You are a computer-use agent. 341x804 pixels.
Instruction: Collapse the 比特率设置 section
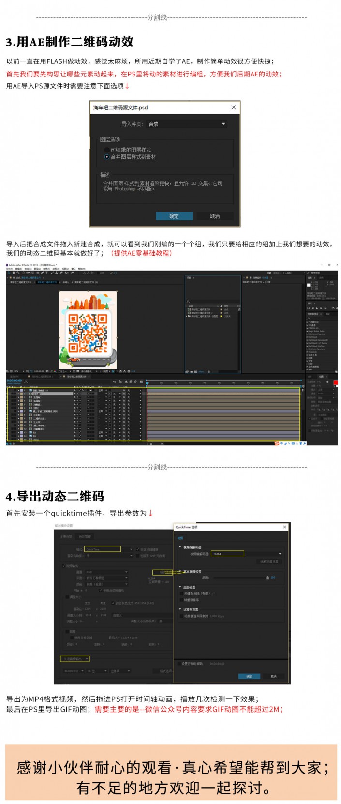(180, 609)
